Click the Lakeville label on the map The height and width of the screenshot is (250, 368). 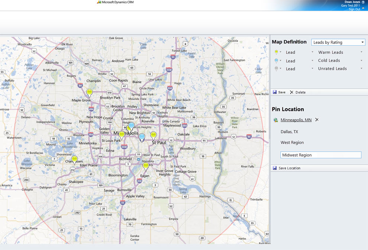tap(130, 219)
